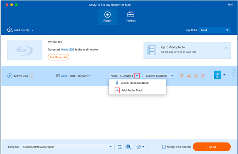Show media information icon
The width and height of the screenshot is (238, 154).
[x=196, y=76]
